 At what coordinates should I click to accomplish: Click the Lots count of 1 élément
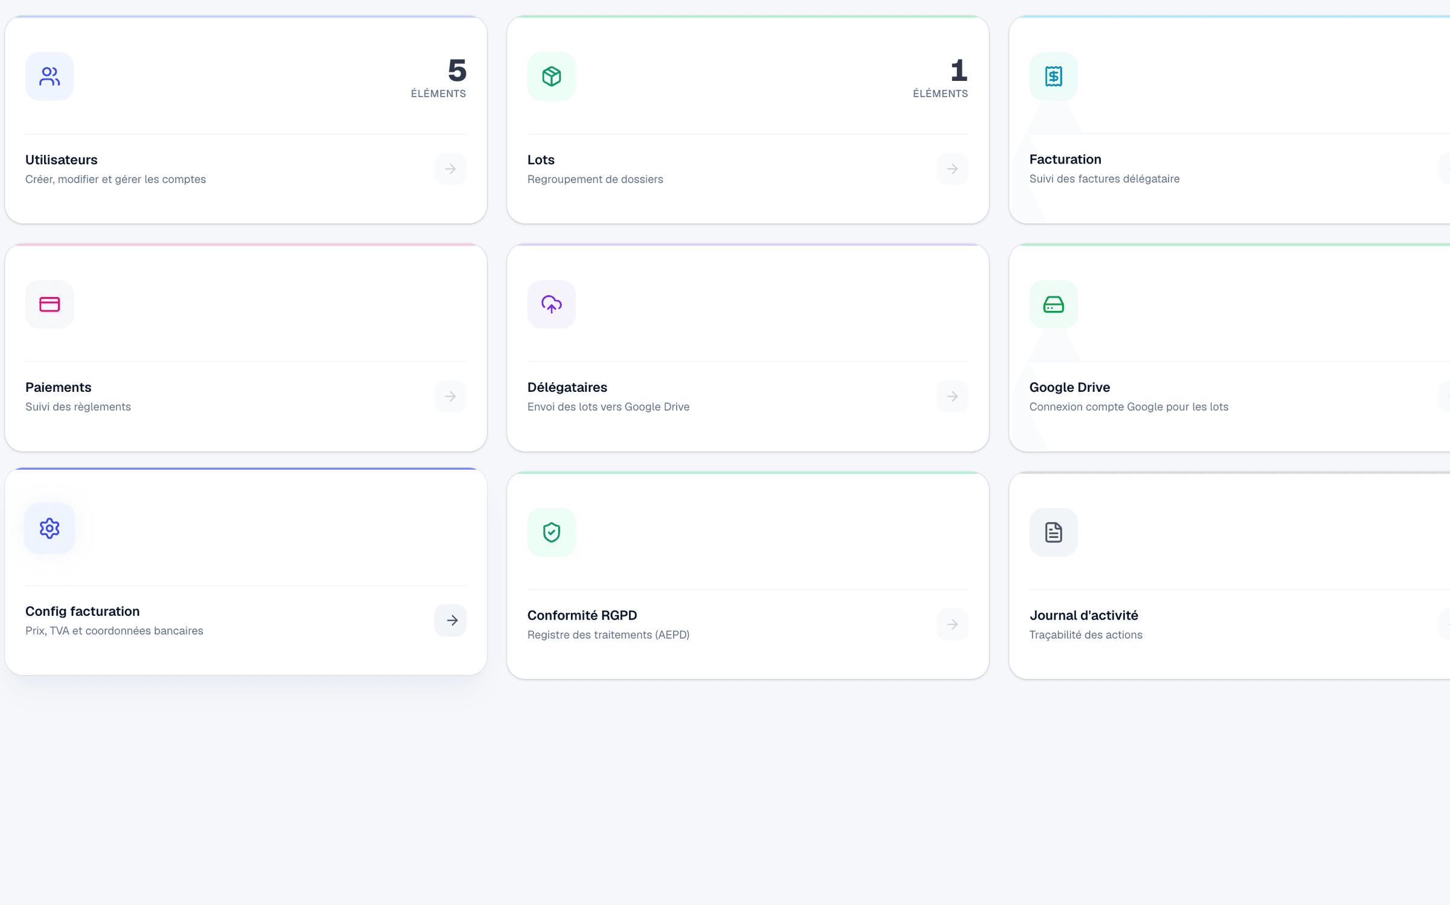tap(941, 78)
